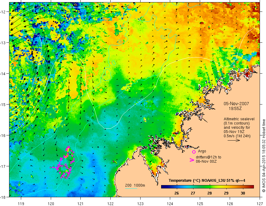Click the '200 1000m' depth contour label
Viewport: 266px width, 206px height.
[135, 185]
